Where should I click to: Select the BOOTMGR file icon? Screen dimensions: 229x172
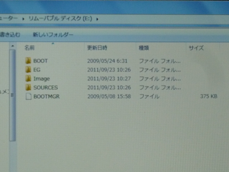(x=29, y=96)
